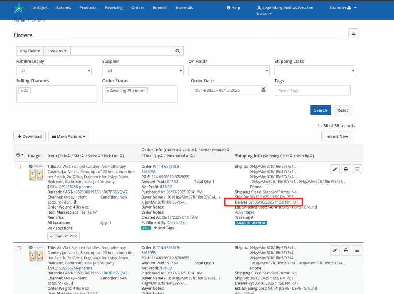Open the Batches menu
Image resolution: width=394 pixels, height=294 pixels.
pyautogui.click(x=63, y=8)
